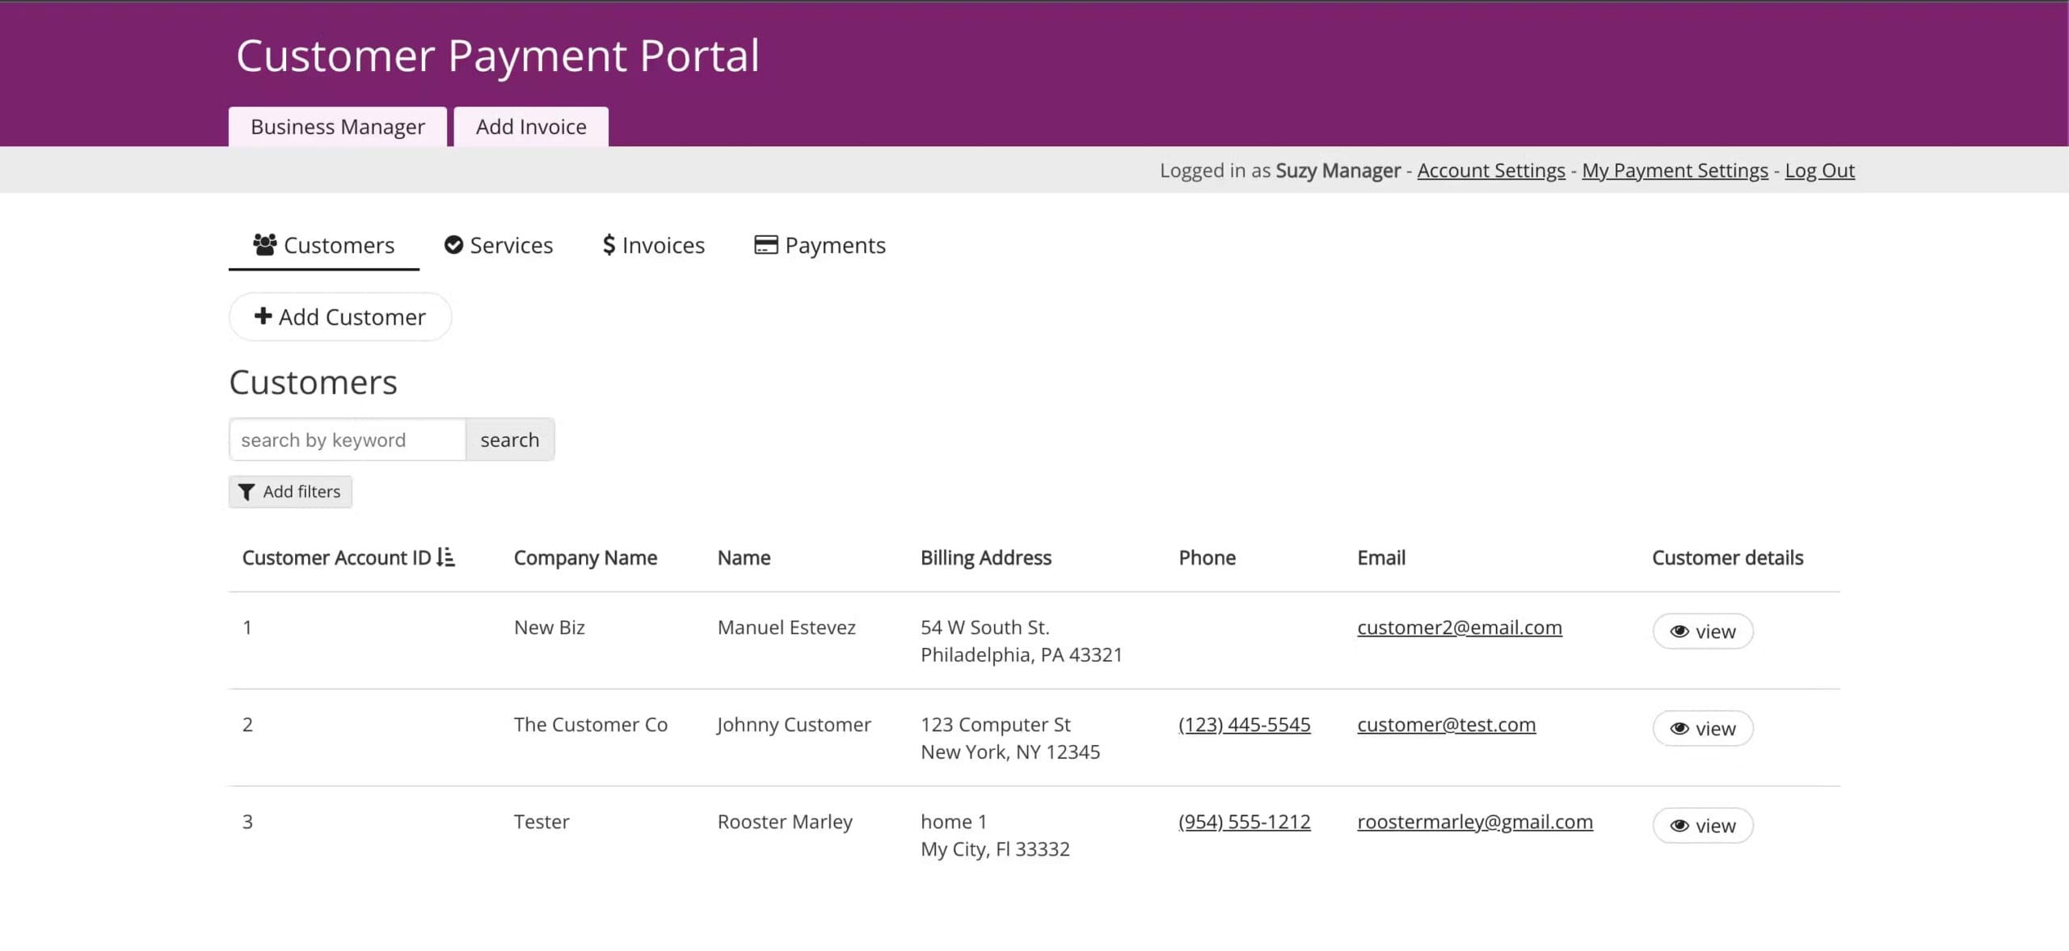Screen dimensions: 2069x951
Task: Click the sort icon by Customer Account ID
Action: pos(445,558)
